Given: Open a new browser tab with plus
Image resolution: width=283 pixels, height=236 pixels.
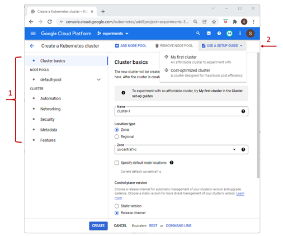Looking at the screenshot, I should click(103, 12).
